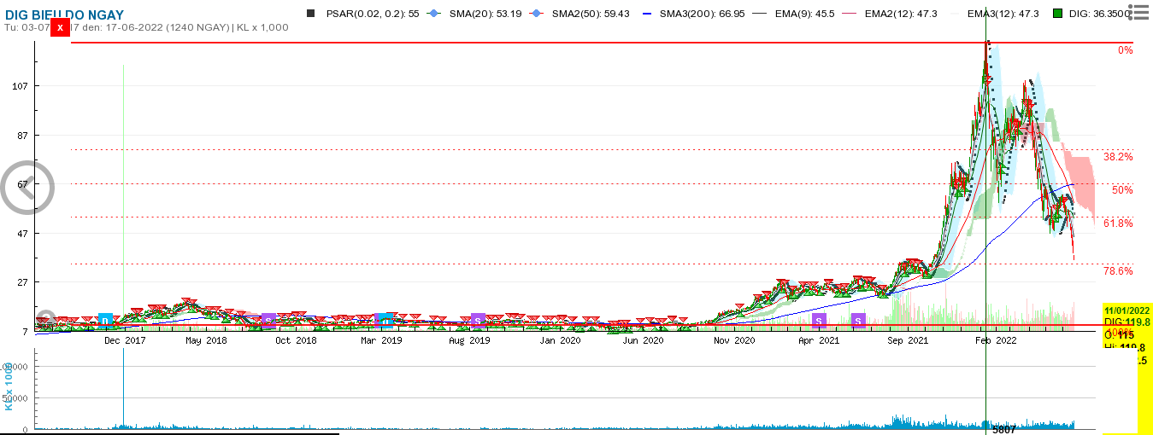Click the 27 price axis label
This screenshot has height=435, width=1153.
pyautogui.click(x=24, y=282)
